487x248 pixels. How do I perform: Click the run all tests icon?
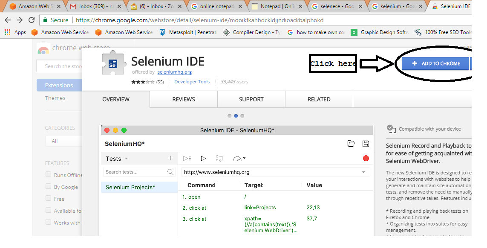(x=187, y=158)
